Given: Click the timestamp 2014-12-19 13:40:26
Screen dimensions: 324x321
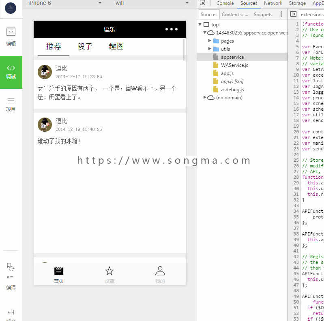Looking at the screenshot, I should pyautogui.click(x=79, y=129).
